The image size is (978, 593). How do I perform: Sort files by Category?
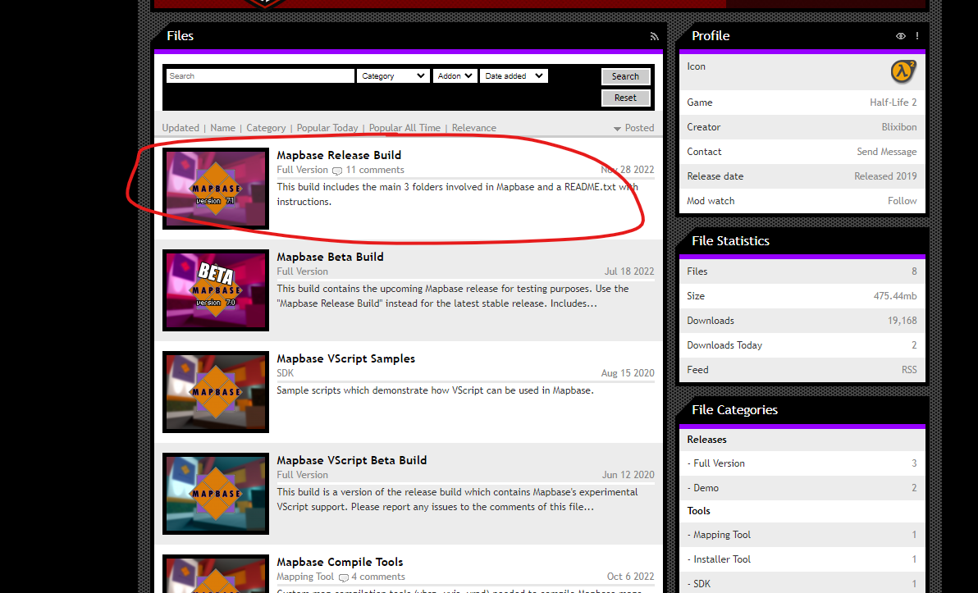266,128
